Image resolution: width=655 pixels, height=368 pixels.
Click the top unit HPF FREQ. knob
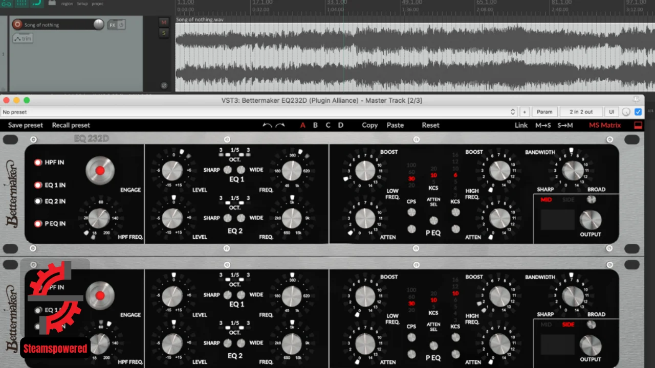click(99, 218)
